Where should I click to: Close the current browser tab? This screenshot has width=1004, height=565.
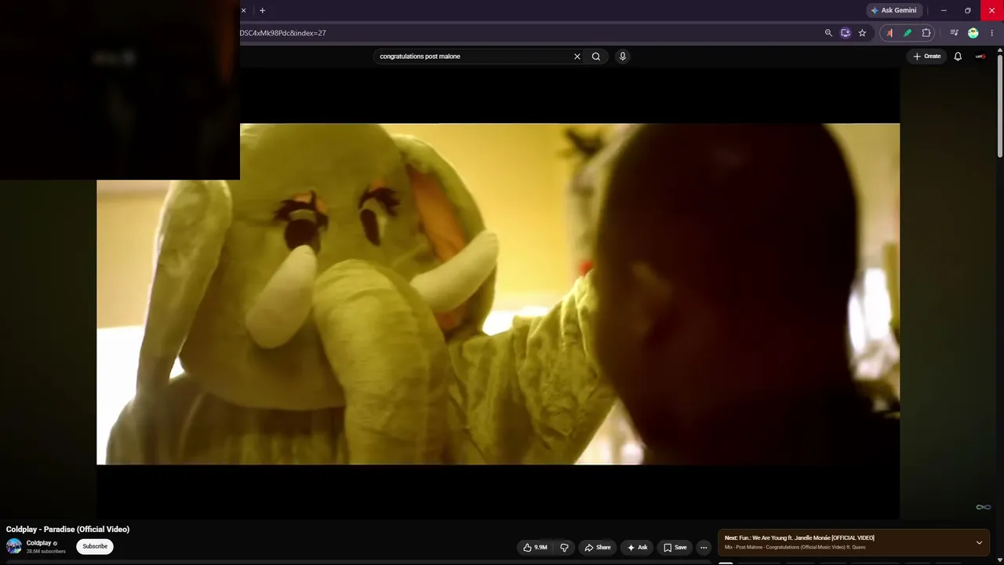(x=243, y=10)
